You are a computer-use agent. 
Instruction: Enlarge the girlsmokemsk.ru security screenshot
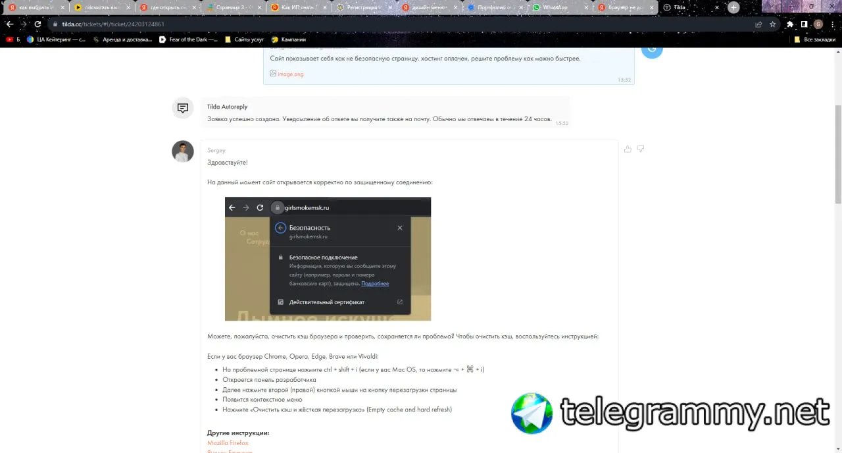tap(328, 259)
